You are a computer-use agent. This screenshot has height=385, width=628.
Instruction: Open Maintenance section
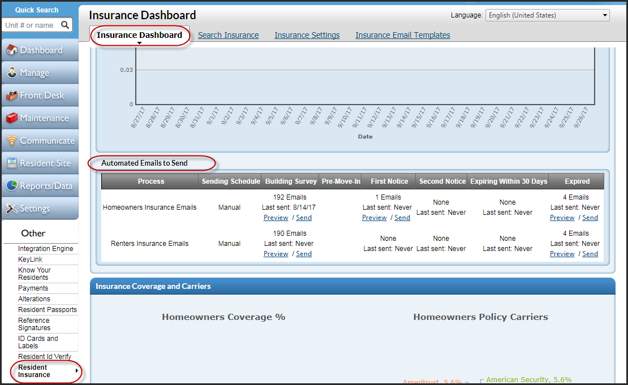click(x=40, y=118)
